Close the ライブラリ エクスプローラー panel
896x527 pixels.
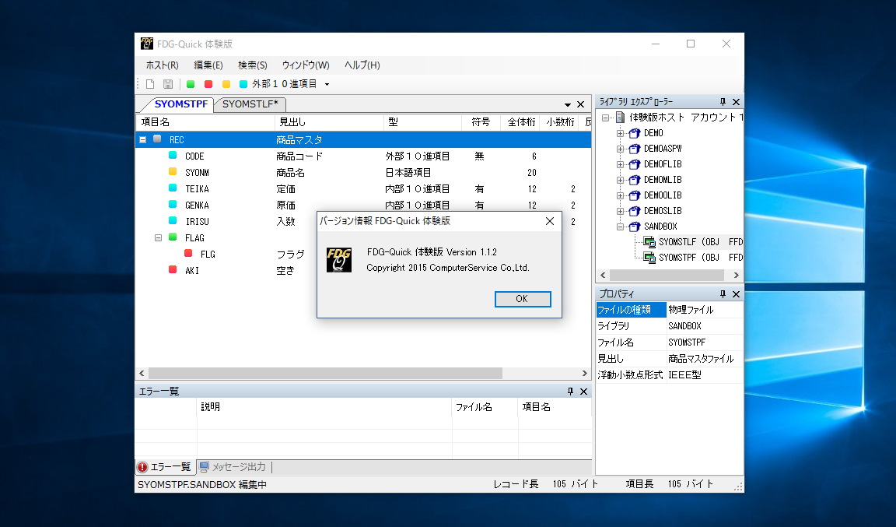tap(736, 102)
